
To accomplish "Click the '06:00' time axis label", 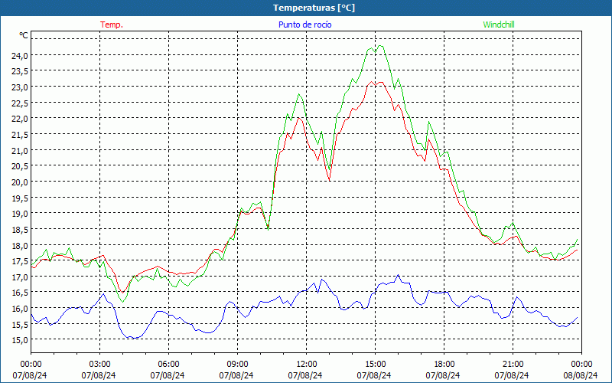I will click(168, 365).
